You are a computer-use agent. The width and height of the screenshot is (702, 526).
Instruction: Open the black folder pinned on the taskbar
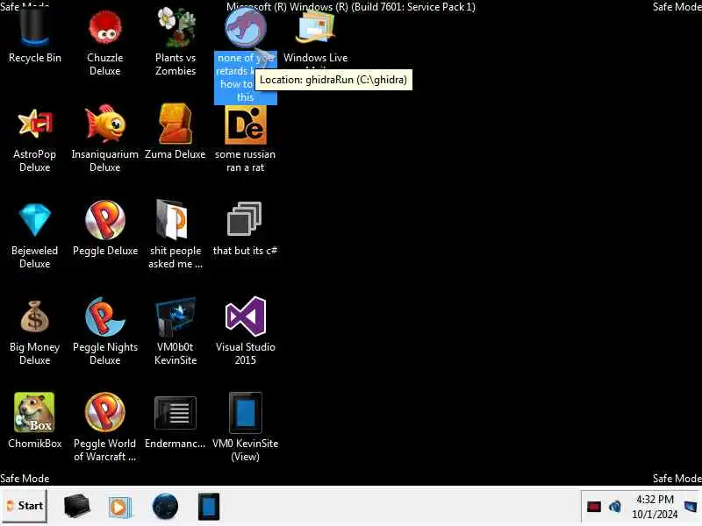(x=76, y=506)
